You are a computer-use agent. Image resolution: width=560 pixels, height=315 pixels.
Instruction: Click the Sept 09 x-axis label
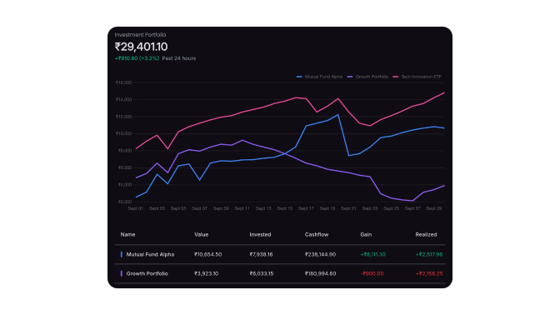pos(221,208)
